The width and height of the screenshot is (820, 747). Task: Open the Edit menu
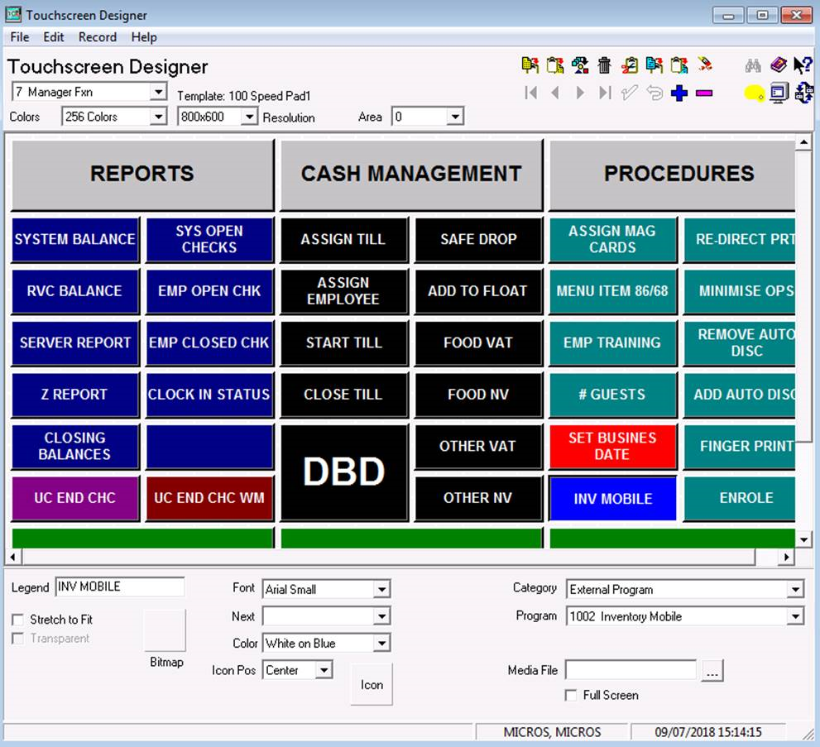(53, 37)
